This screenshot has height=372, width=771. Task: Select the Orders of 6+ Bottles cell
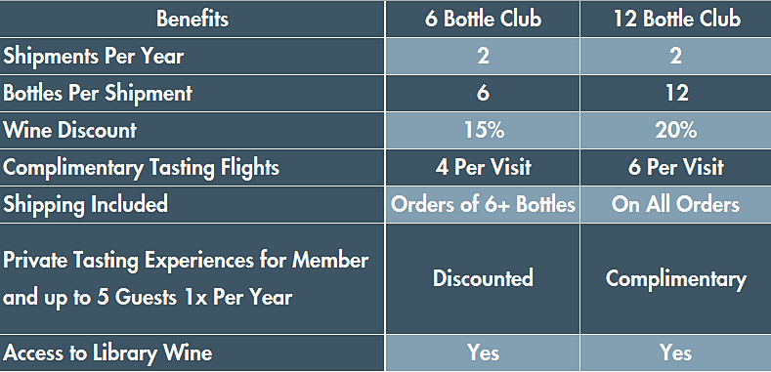point(483,204)
